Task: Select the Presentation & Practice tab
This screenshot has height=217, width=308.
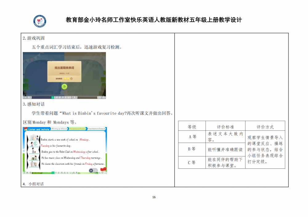Action: pyautogui.click(x=77, y=129)
